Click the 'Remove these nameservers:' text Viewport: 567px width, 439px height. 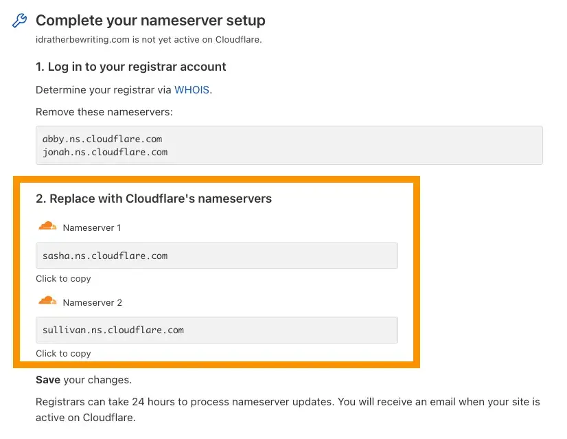104,112
